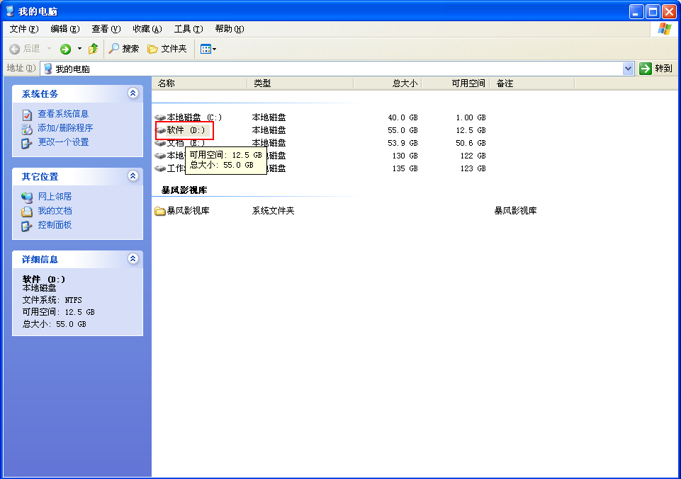Click the 1.00 GB free space cell
This screenshot has width=681, height=479.
pyautogui.click(x=471, y=117)
